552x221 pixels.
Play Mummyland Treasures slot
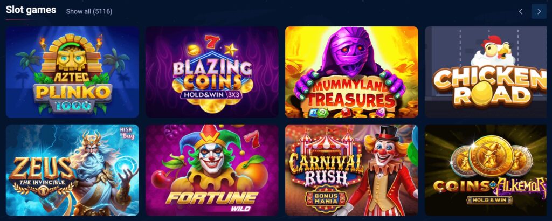tap(351, 72)
